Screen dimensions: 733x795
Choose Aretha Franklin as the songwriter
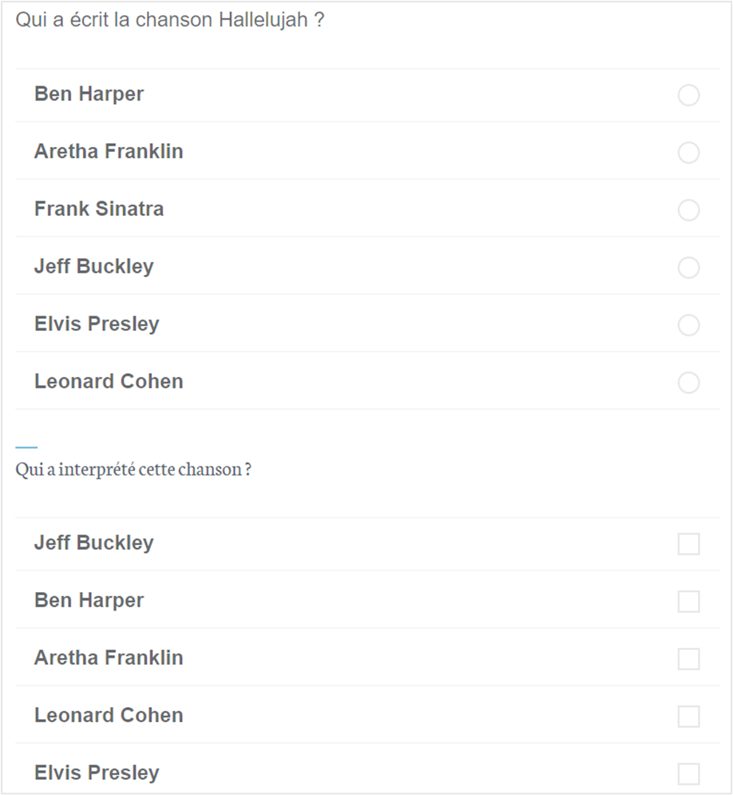point(688,153)
